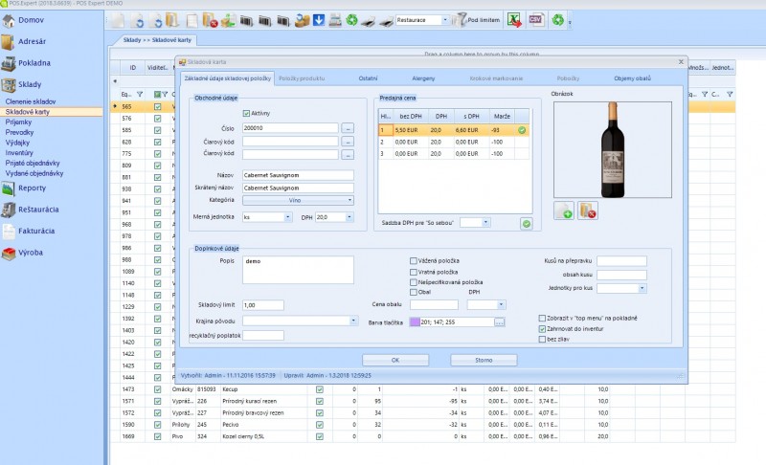Click the purple Barva tlačítka color swatch
The width and height of the screenshot is (766, 465).
[x=415, y=322]
